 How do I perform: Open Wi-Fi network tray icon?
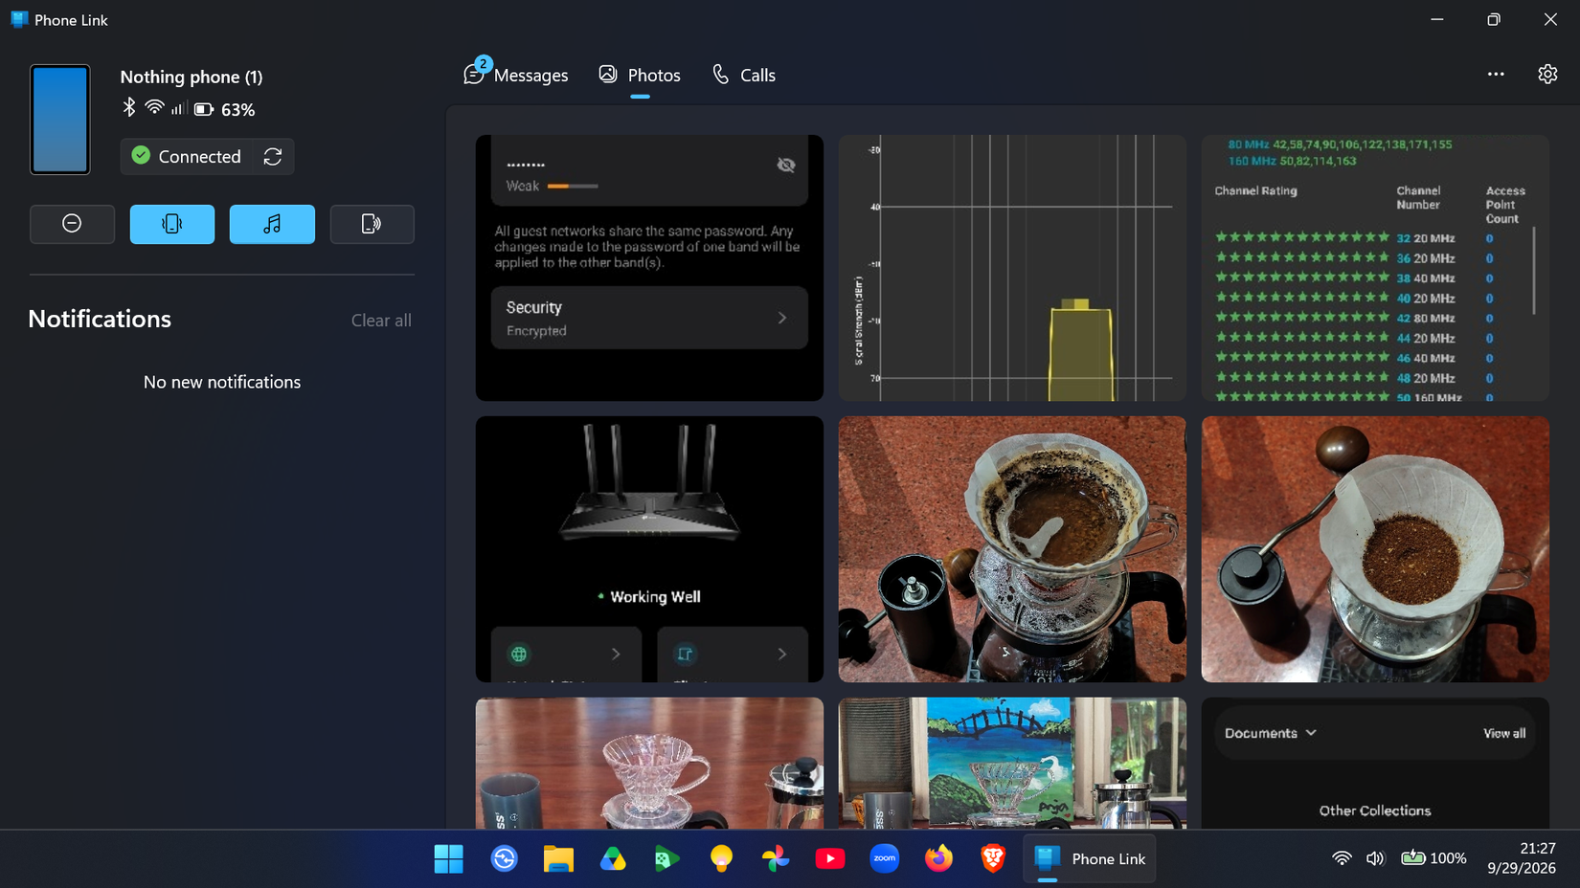coord(1342,858)
